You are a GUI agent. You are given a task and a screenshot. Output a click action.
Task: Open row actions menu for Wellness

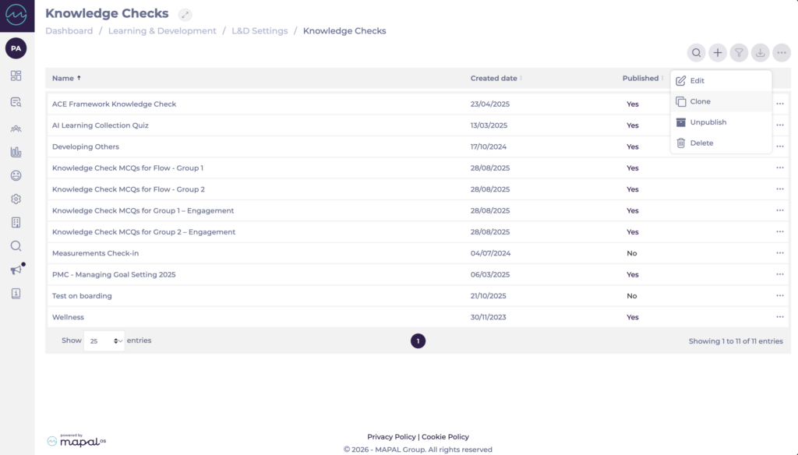click(x=779, y=317)
